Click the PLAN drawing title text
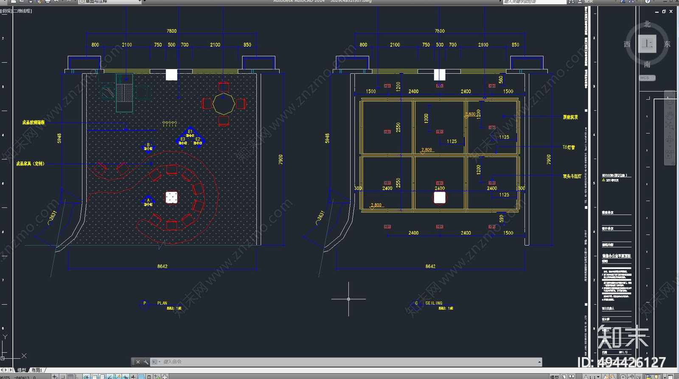 point(162,303)
